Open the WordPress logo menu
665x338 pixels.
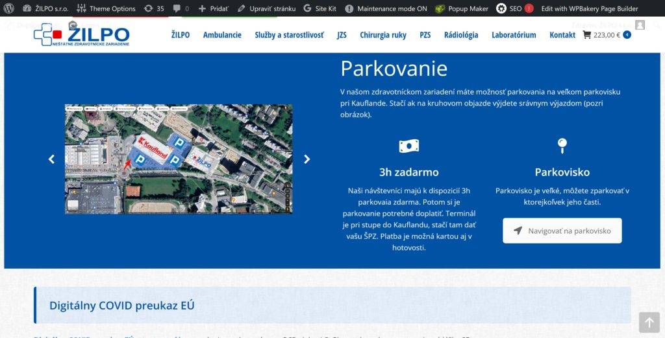[x=9, y=8]
